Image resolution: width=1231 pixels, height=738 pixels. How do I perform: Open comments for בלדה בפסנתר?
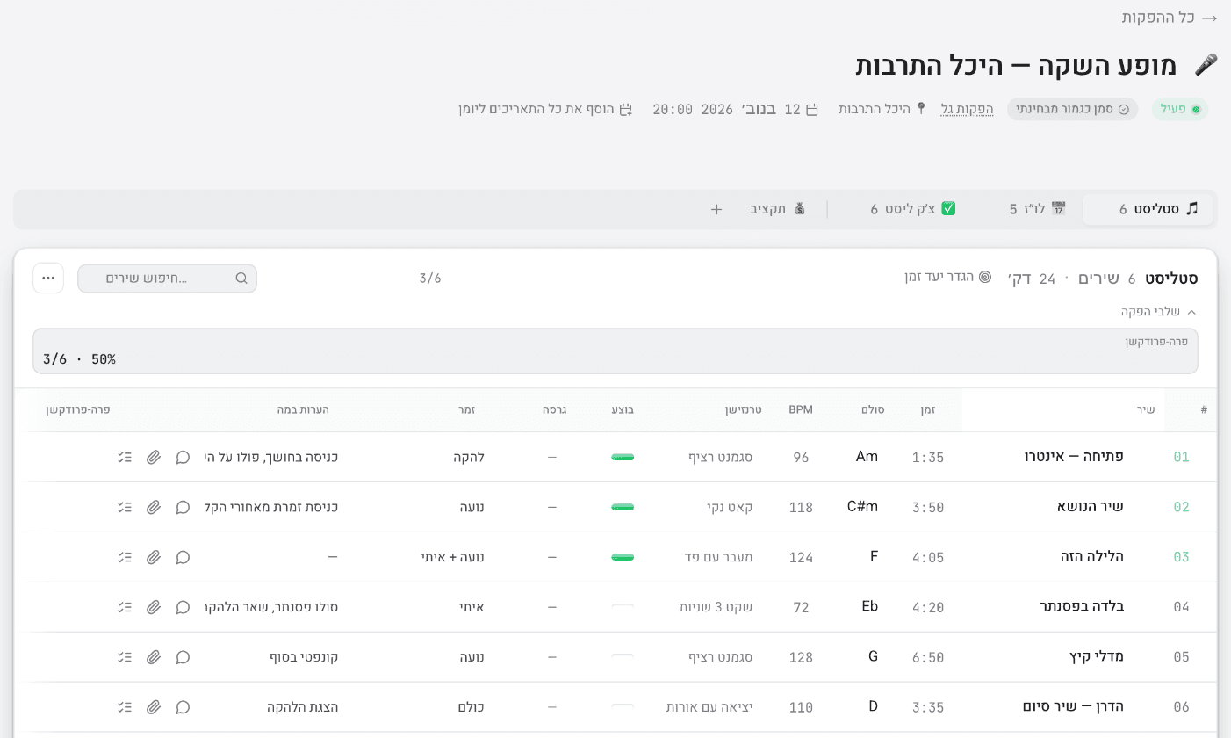click(x=183, y=607)
